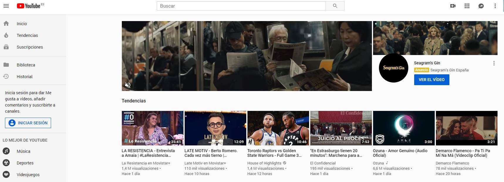Click the Videojuegos icon
Viewport: 504px width, 182px height.
6,174
